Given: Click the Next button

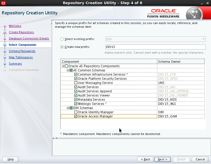Looking at the screenshot, I should (x=163, y=159).
